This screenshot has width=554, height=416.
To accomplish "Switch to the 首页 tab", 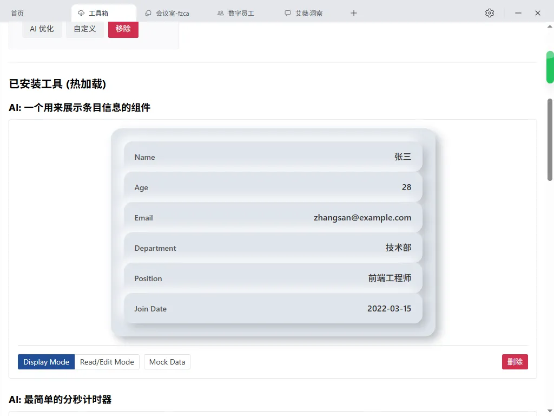I will pyautogui.click(x=17, y=12).
